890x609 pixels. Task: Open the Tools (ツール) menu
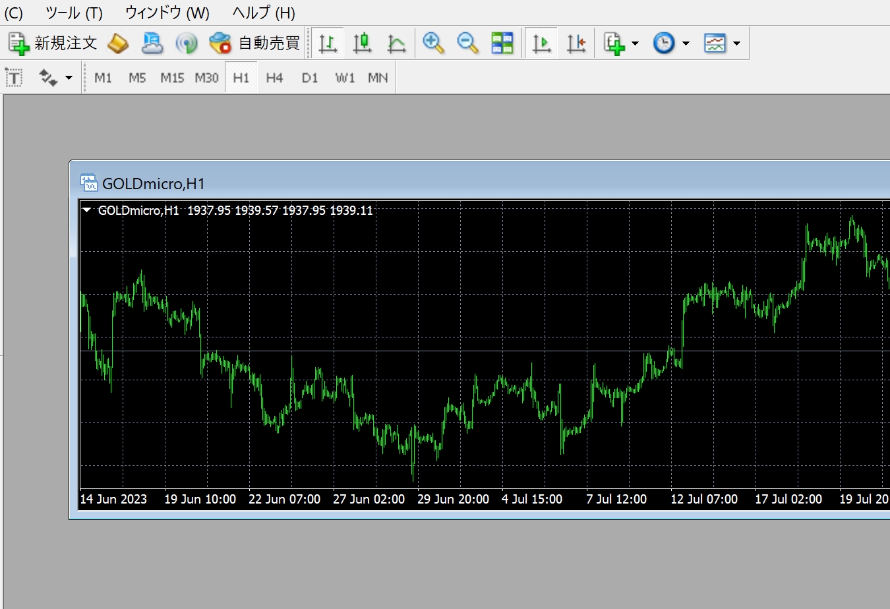[74, 13]
